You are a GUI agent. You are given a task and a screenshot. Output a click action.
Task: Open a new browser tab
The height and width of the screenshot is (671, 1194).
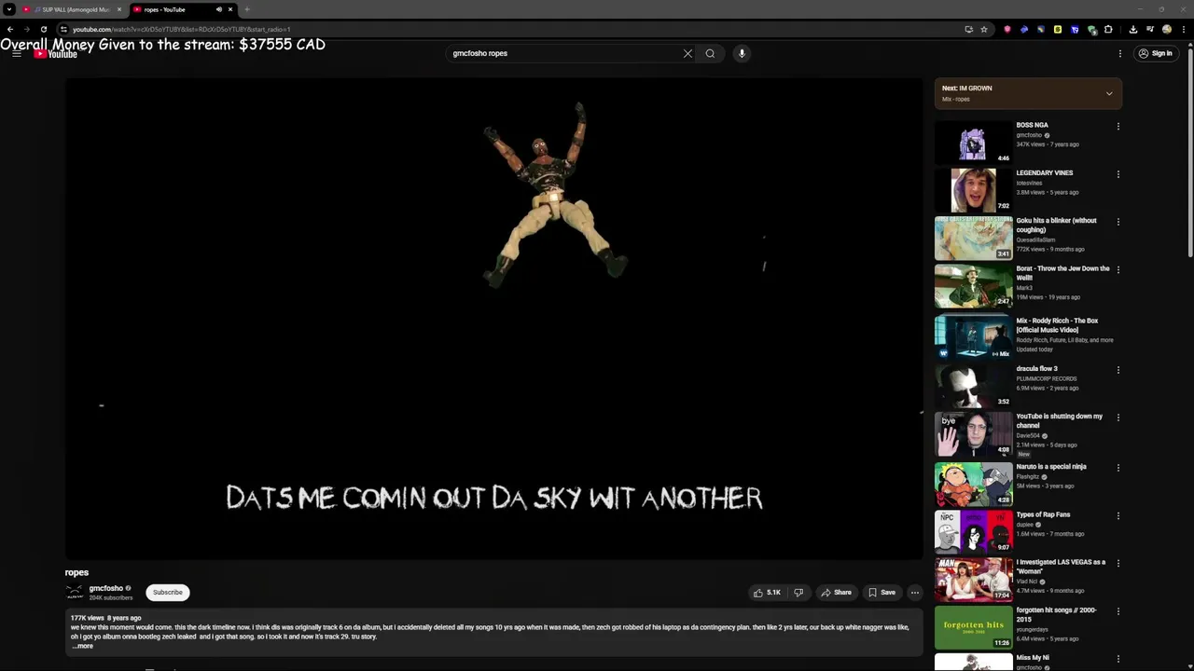pyautogui.click(x=247, y=9)
